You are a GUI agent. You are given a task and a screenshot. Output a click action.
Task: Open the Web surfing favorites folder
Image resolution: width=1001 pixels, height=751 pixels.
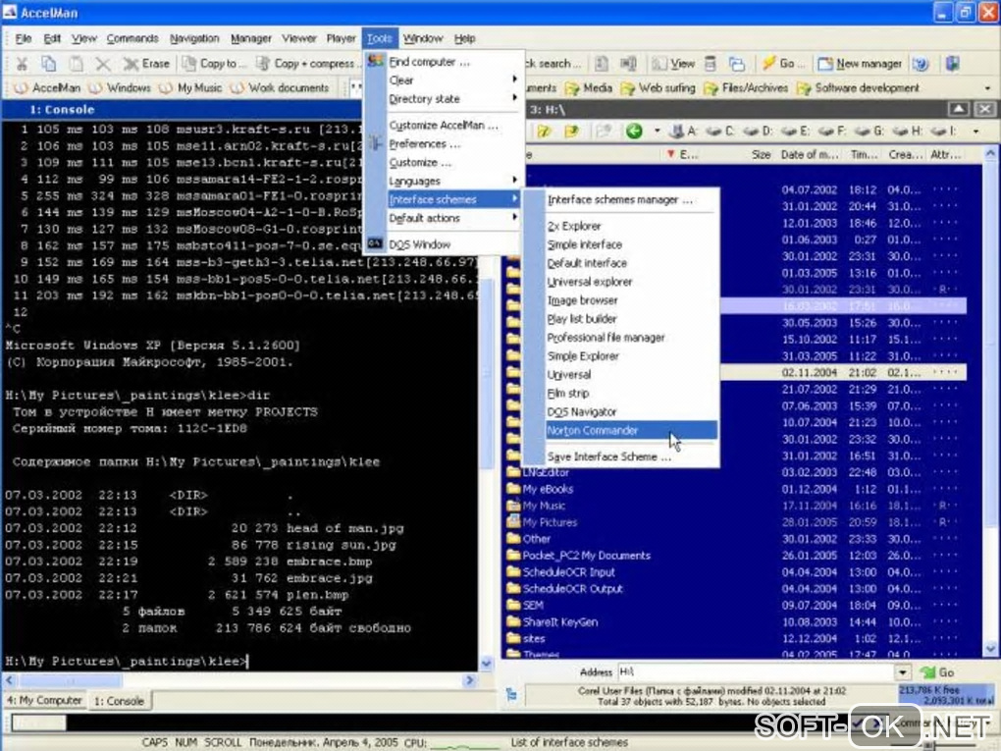click(x=659, y=87)
